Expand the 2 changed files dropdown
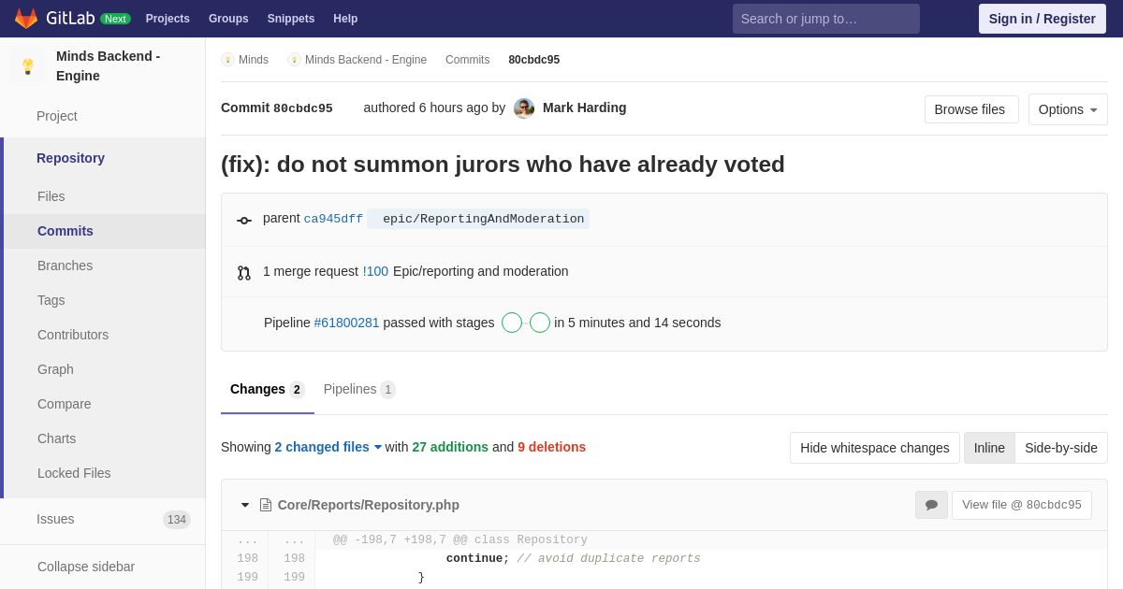Screen dimensions: 1123x589 (x=328, y=447)
